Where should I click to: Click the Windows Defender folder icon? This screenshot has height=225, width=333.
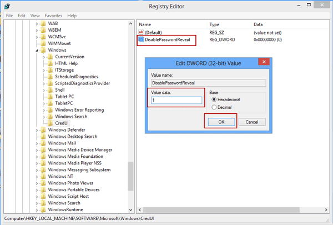point(43,130)
